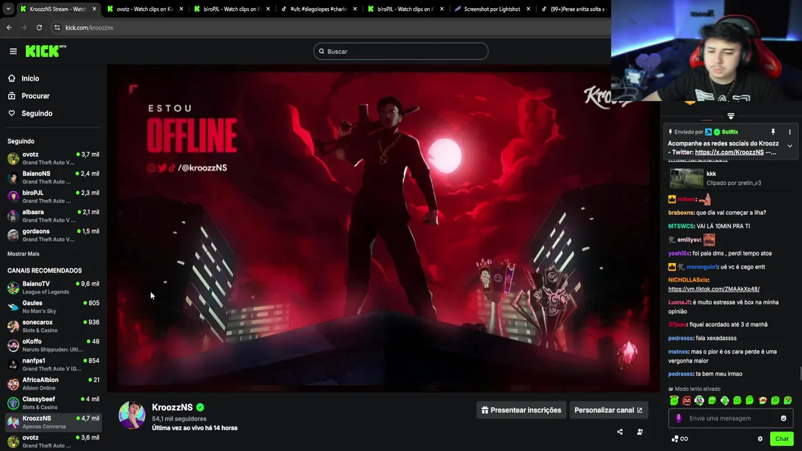Click the kkk clip thumbnail in chat
The height and width of the screenshot is (451, 802).
686,179
